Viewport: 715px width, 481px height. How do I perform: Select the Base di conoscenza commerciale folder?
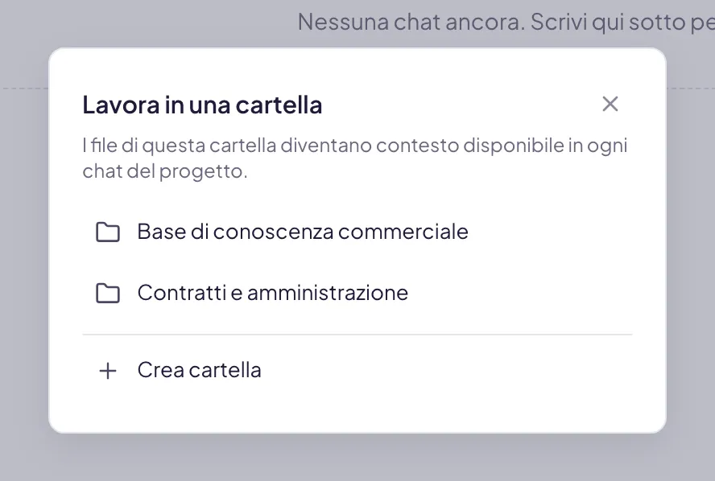pyautogui.click(x=357, y=232)
